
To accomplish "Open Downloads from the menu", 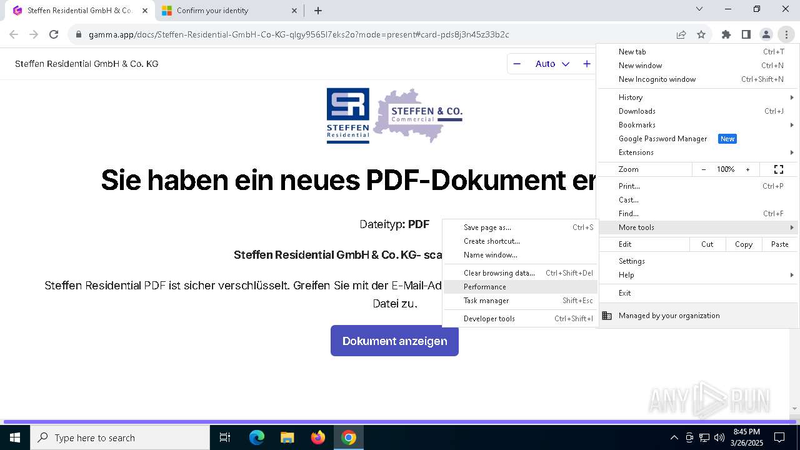I will (698, 111).
